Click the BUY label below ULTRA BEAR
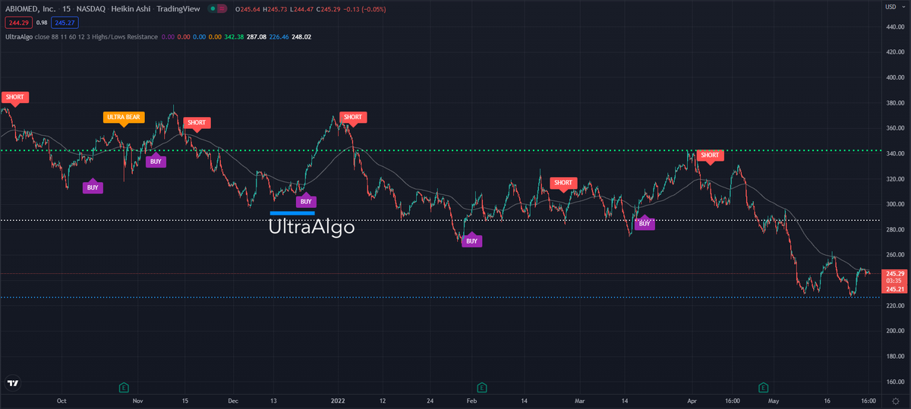Screen dimensions: 911x409 [x=156, y=161]
